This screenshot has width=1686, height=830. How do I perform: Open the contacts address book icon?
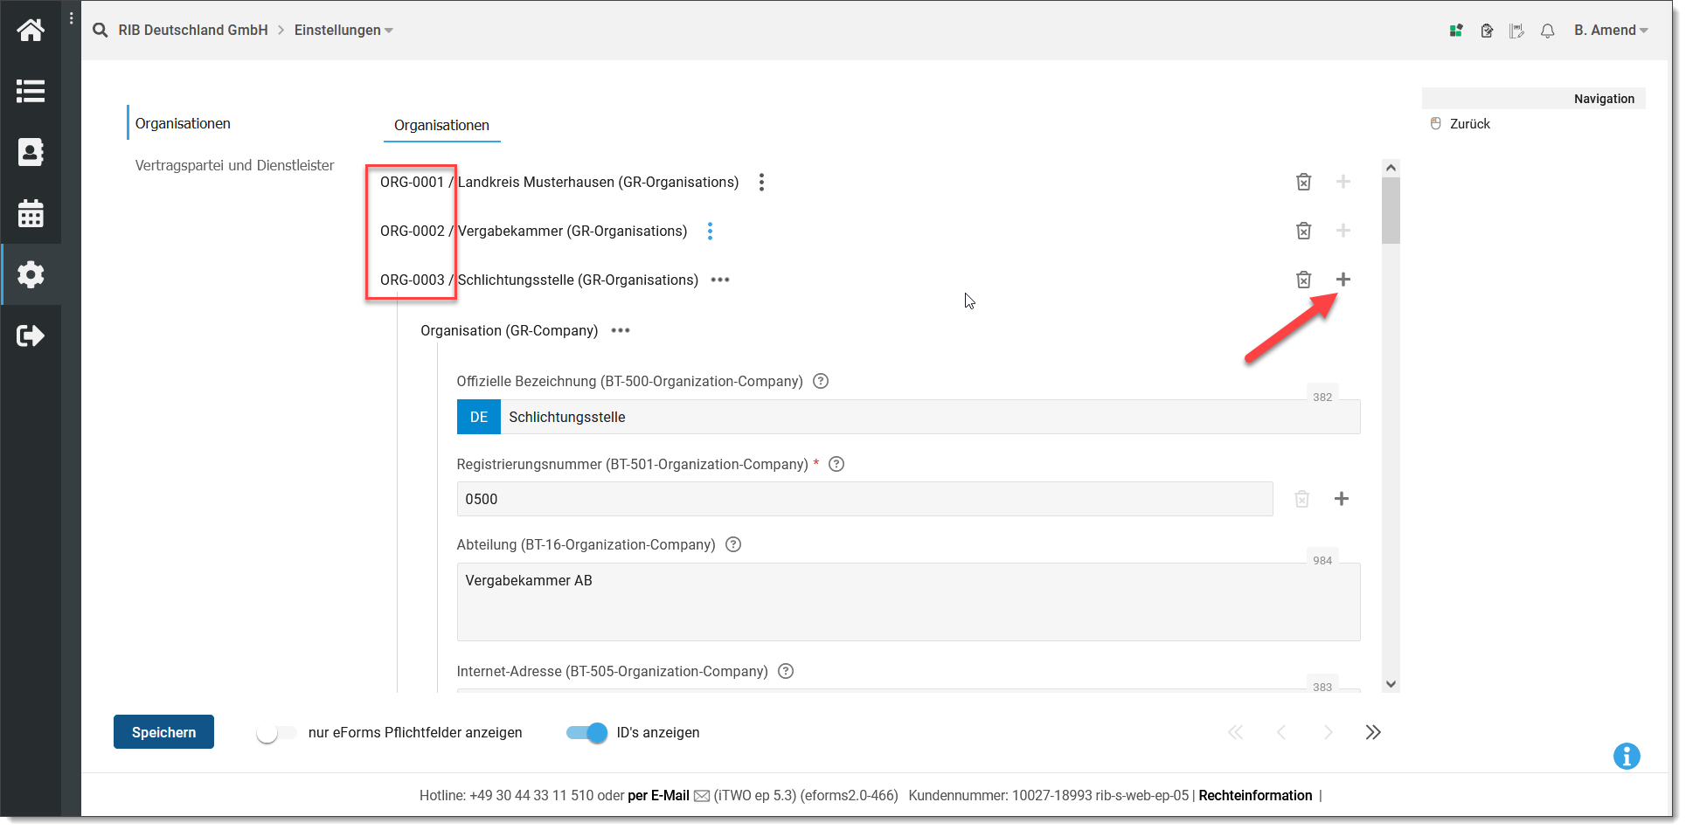(x=31, y=152)
